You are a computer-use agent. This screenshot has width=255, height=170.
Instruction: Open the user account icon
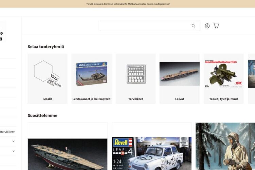pyautogui.click(x=207, y=26)
